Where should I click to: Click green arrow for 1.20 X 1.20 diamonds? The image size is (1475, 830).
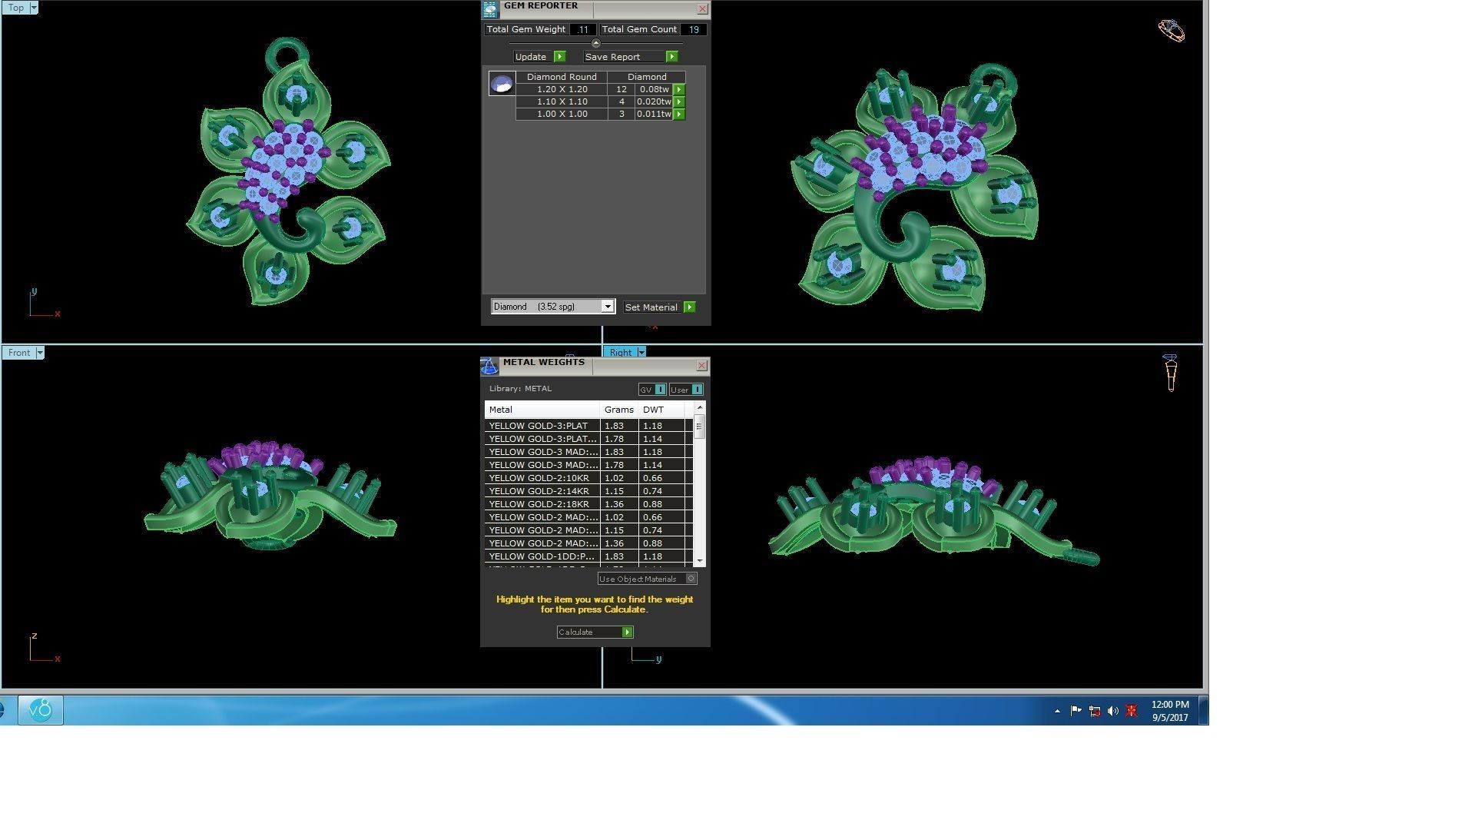coord(679,90)
